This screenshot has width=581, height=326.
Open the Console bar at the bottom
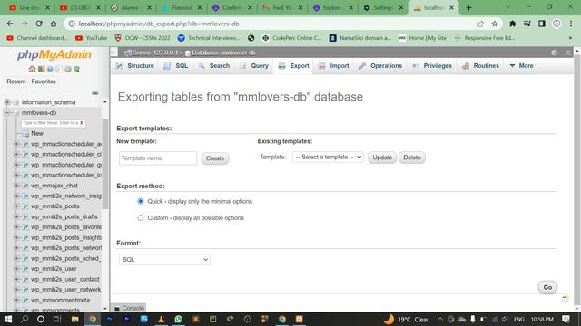pyautogui.click(x=129, y=308)
